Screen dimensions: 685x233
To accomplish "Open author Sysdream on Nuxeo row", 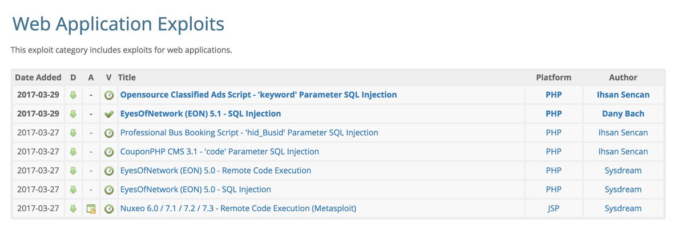I will [623, 208].
